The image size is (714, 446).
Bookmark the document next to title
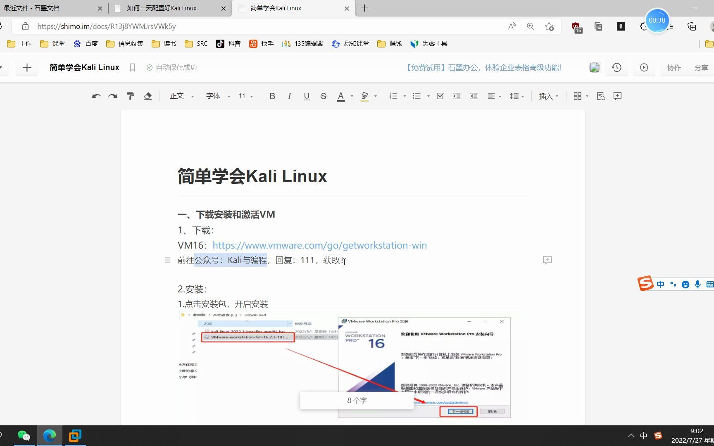(132, 68)
